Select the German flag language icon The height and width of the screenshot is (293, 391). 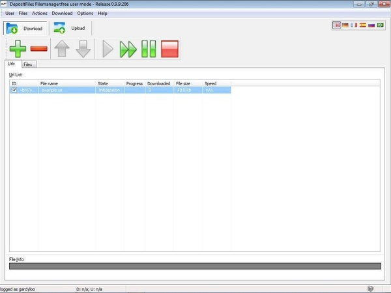[x=345, y=25]
